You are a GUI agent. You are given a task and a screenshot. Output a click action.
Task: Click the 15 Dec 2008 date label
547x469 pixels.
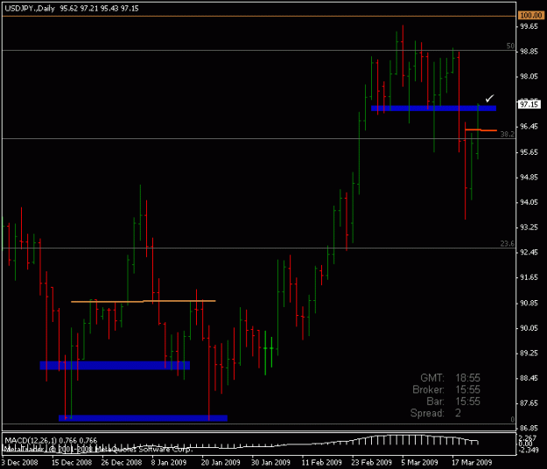click(x=72, y=462)
